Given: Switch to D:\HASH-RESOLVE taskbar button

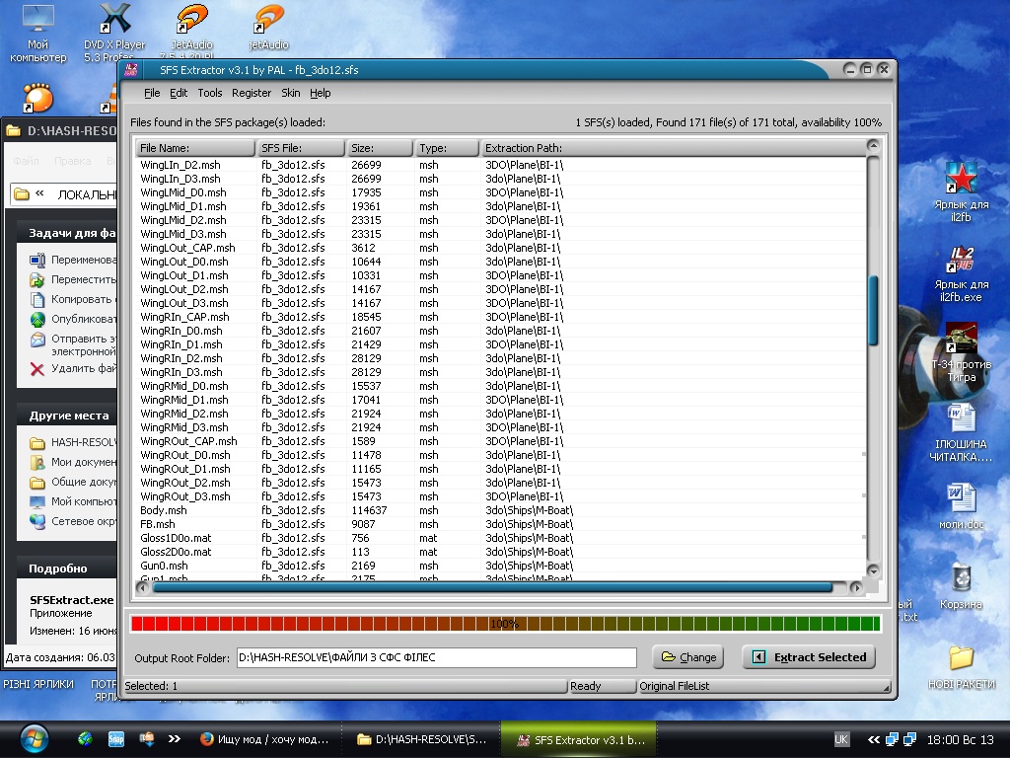Looking at the screenshot, I should [422, 739].
